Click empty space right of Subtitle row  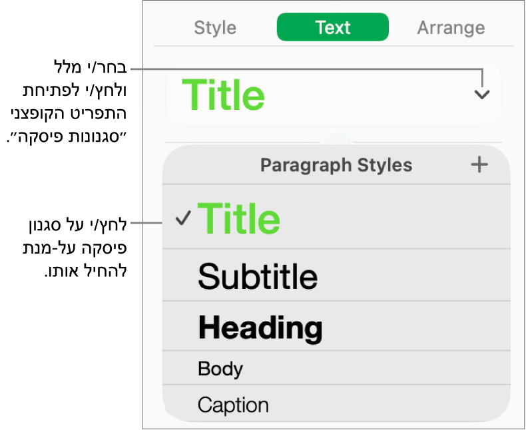click(x=413, y=276)
